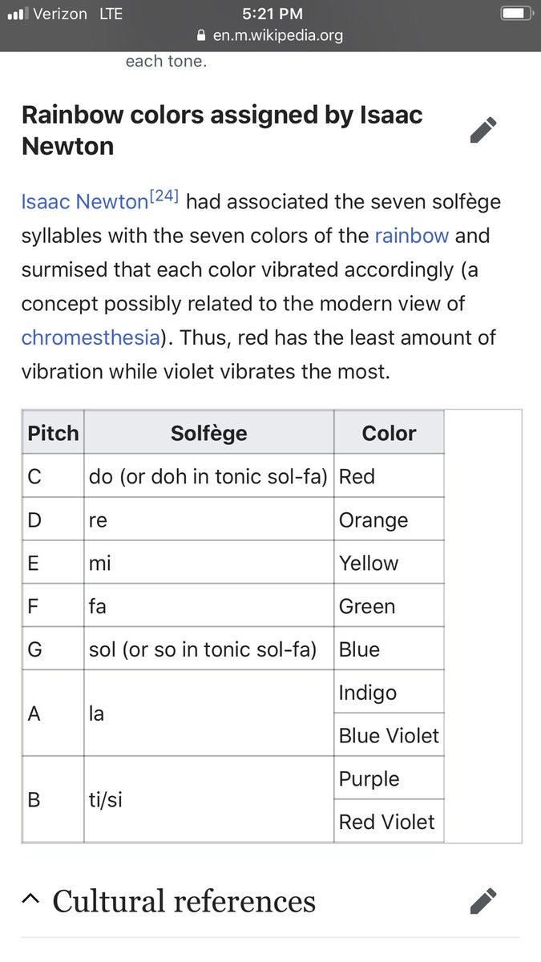Follow the rainbow link

pyautogui.click(x=412, y=236)
